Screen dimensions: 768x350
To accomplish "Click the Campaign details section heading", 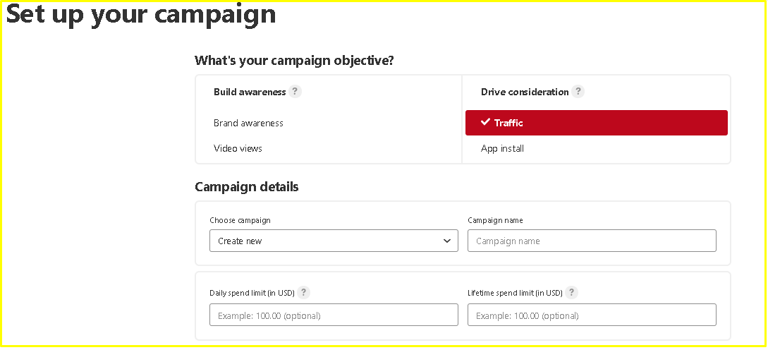I will (246, 187).
